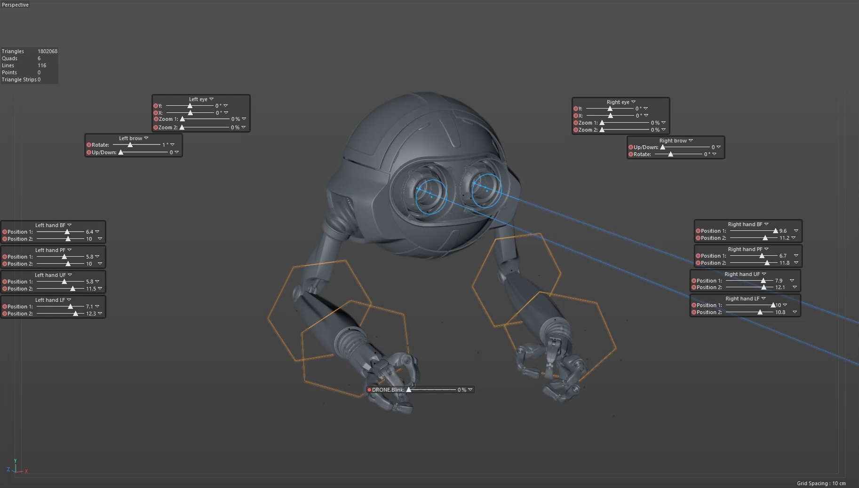Toggle the record circle for Right eye Zoom 2
Image resolution: width=859 pixels, height=488 pixels.
tap(576, 130)
